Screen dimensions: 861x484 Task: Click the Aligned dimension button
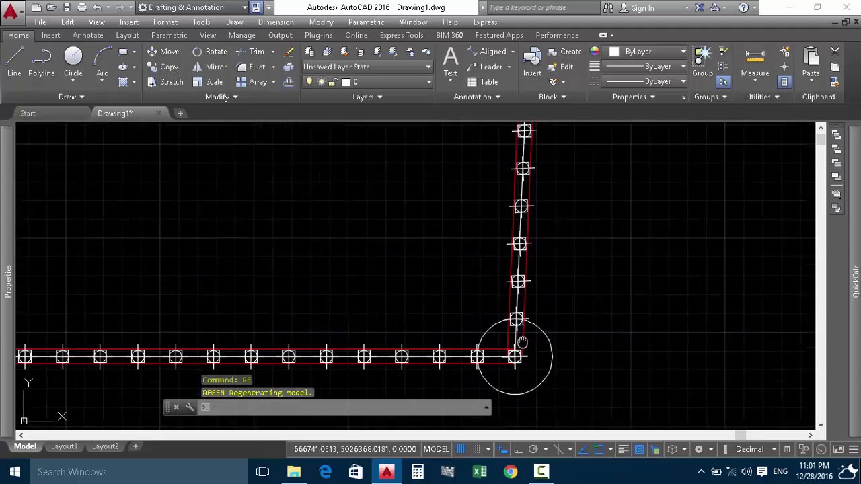(486, 52)
